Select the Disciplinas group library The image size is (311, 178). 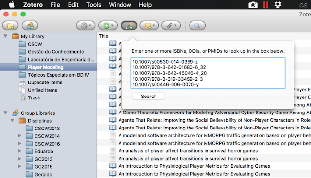pyautogui.click(x=39, y=121)
